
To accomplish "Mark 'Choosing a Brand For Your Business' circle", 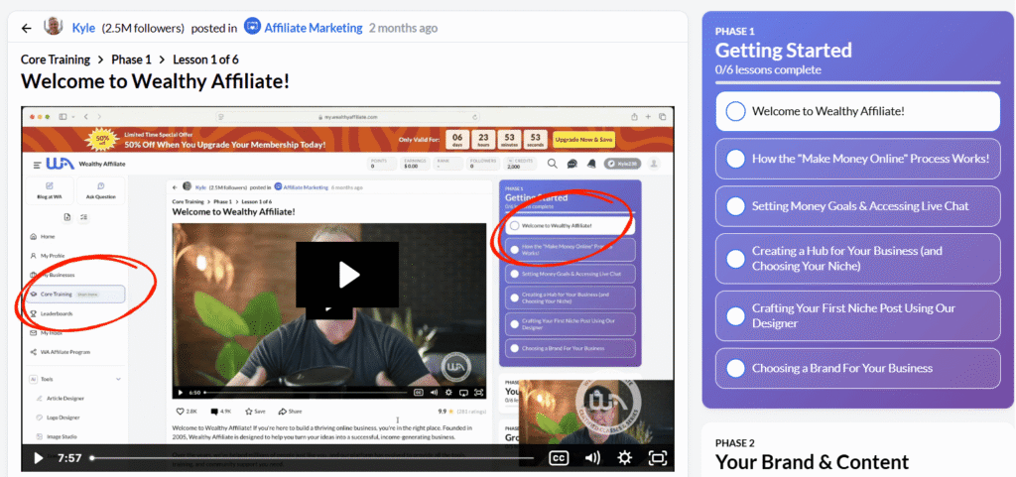I will pos(735,368).
